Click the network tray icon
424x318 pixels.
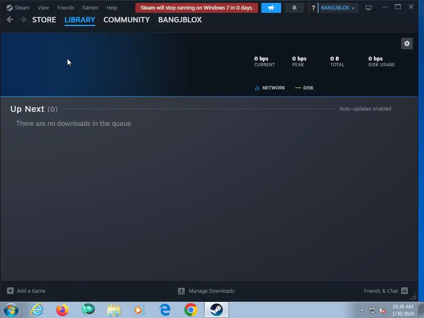372,310
